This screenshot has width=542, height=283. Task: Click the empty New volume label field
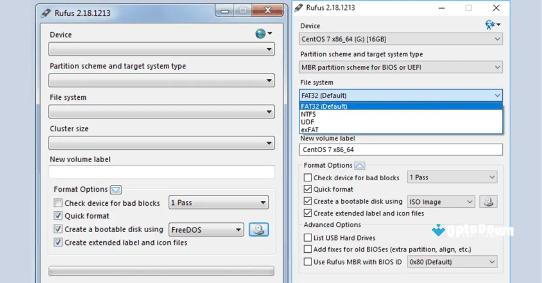click(161, 172)
